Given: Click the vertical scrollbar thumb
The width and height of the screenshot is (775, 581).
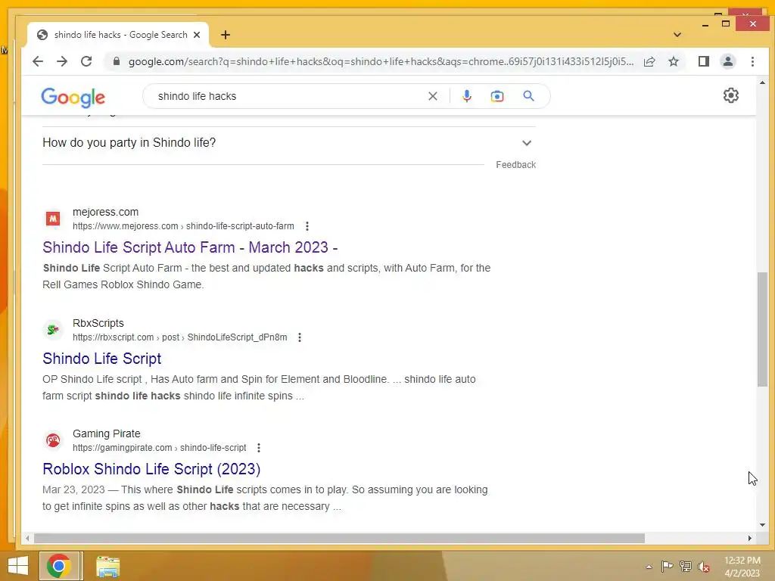Looking at the screenshot, I should point(762,329).
